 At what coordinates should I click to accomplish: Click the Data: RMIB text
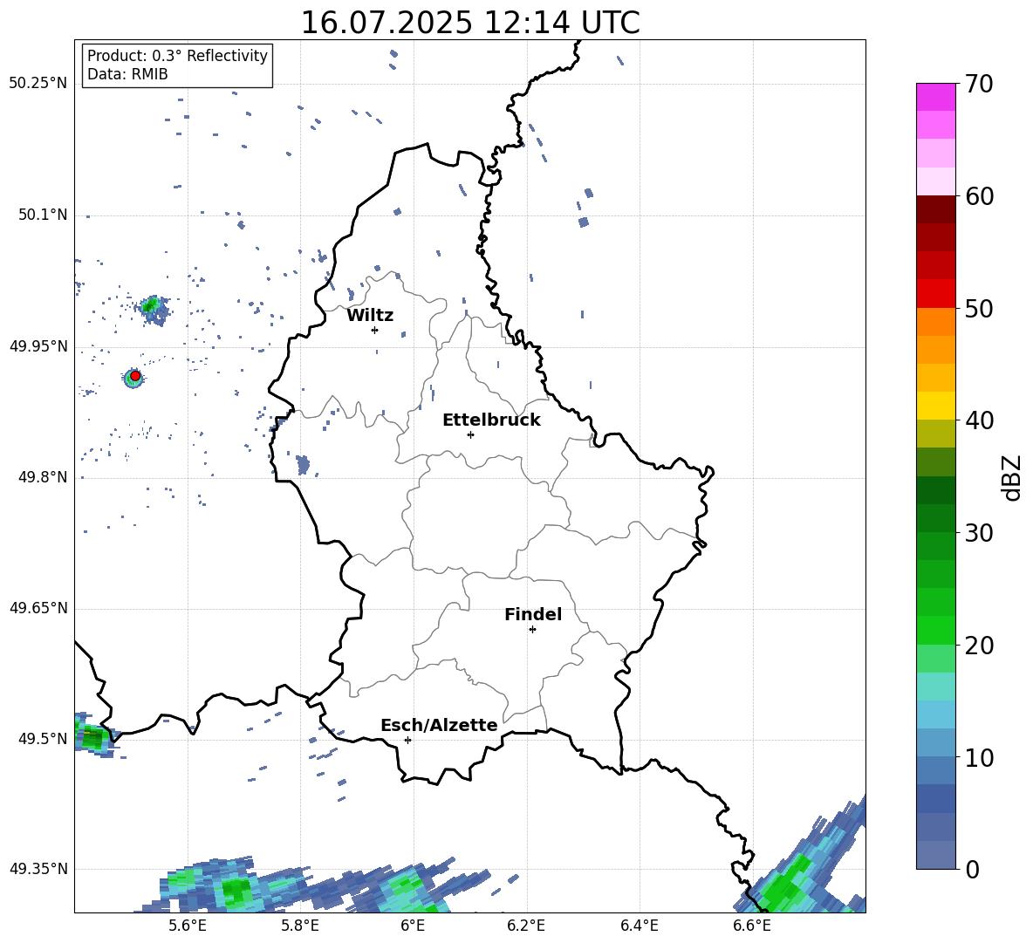[127, 74]
